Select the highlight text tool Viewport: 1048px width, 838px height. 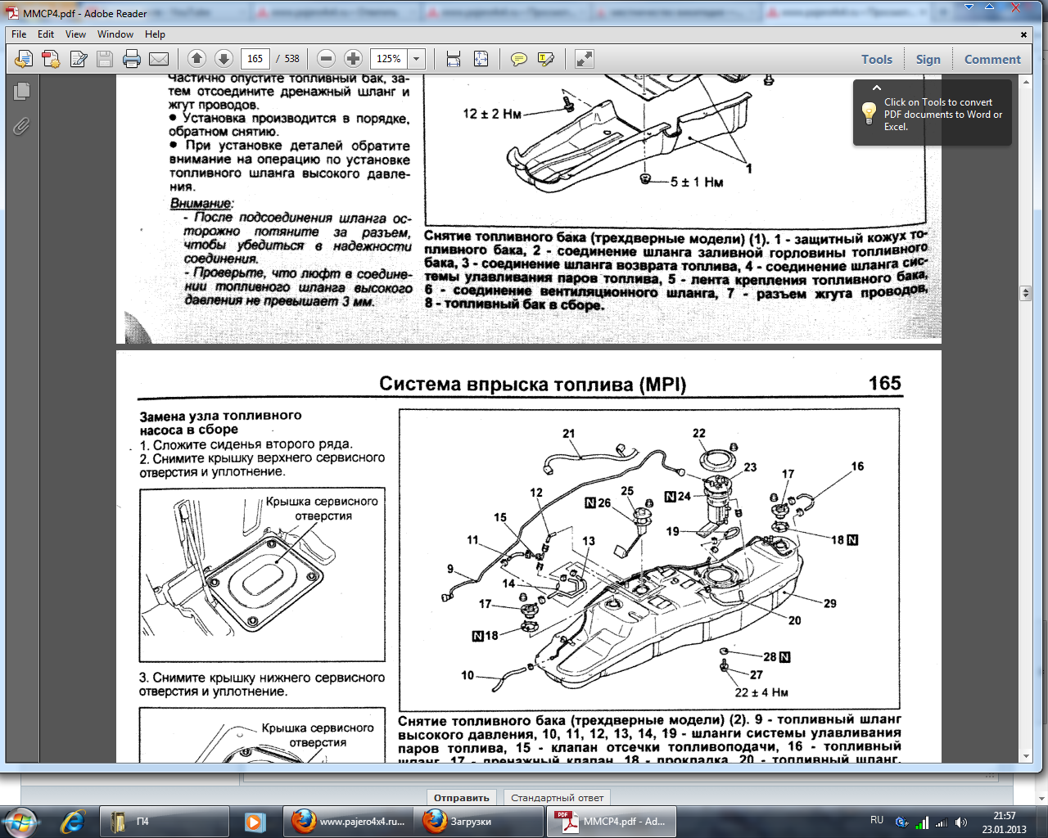tap(545, 59)
